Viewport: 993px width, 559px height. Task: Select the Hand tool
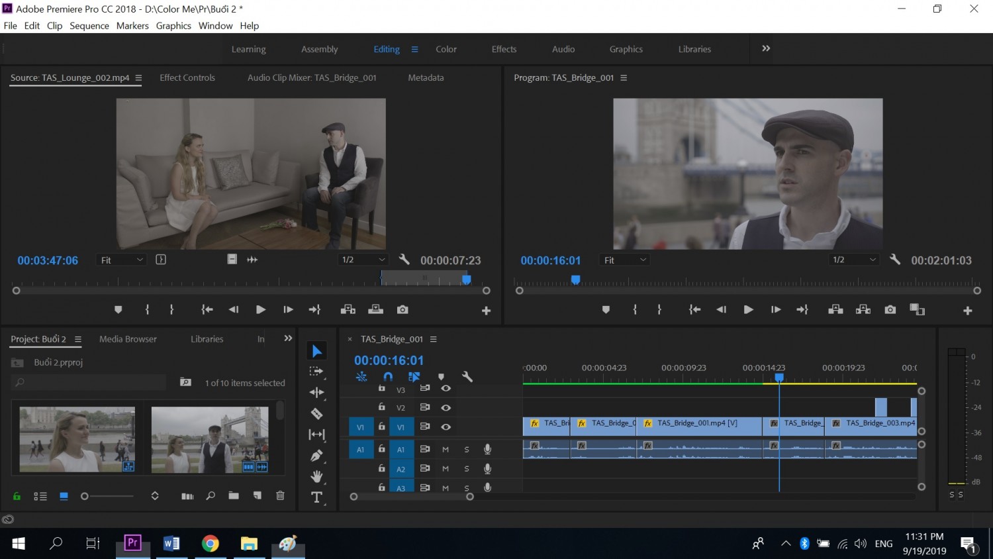point(317,476)
